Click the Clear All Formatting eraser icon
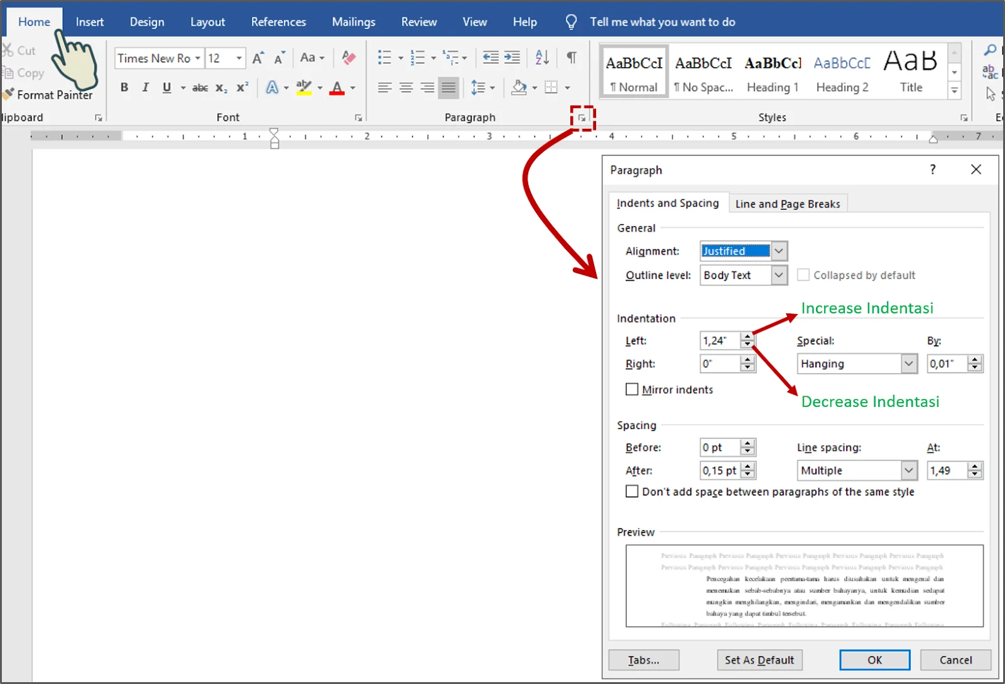The width and height of the screenshot is (1005, 684). click(x=349, y=58)
